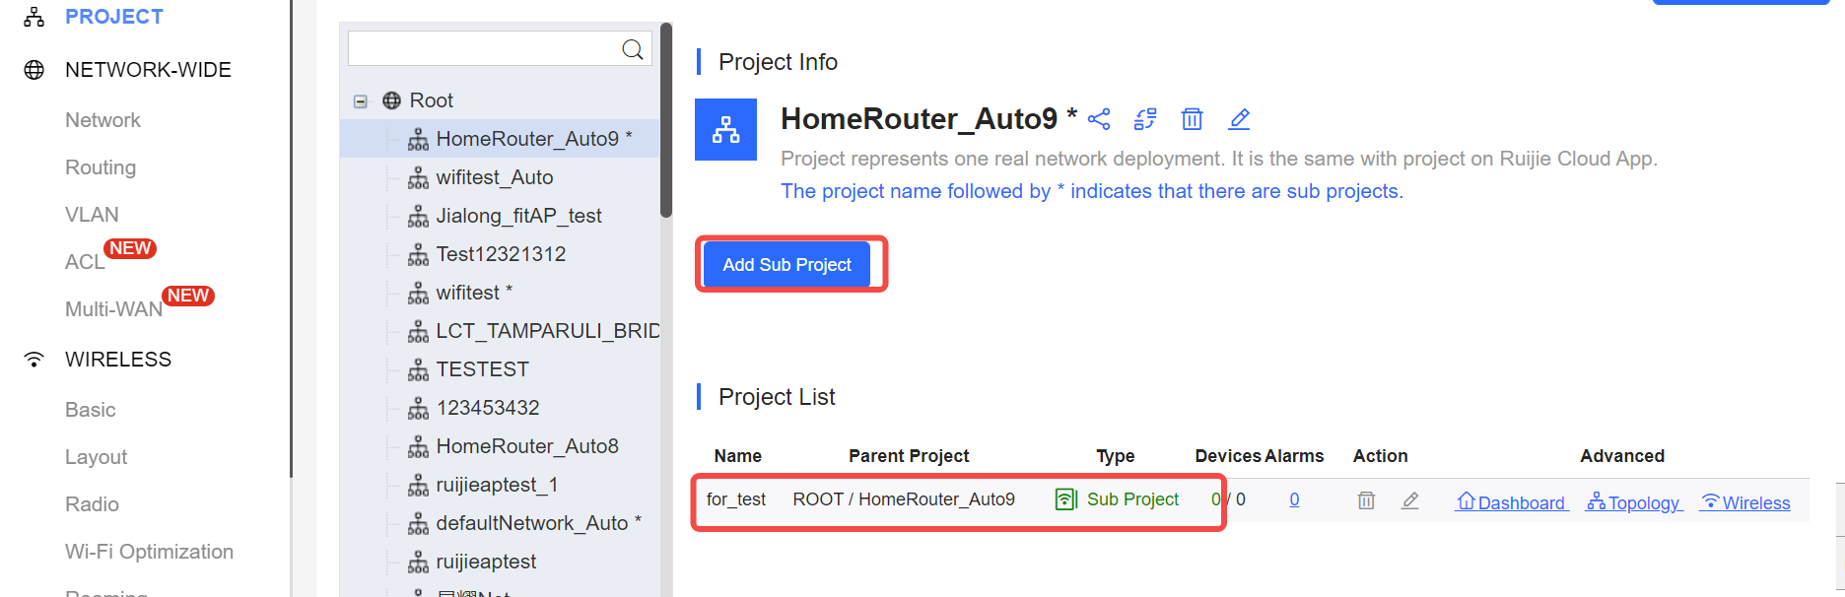Collapse the Root tree node
1845x597 pixels.
pos(361,100)
